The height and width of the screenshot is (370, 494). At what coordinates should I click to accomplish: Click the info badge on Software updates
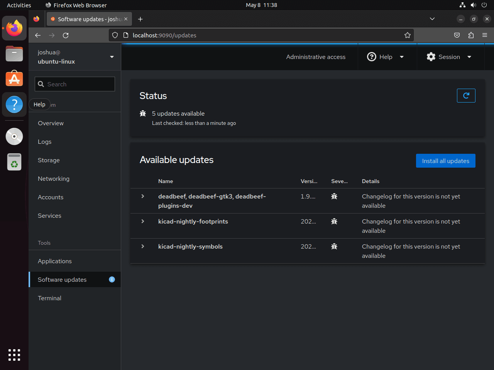point(112,279)
